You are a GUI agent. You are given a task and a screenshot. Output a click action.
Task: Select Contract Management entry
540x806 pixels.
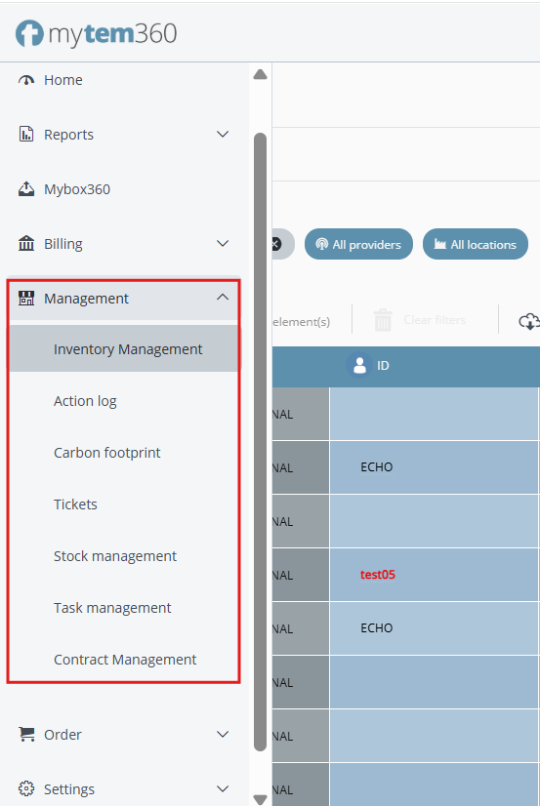[x=124, y=660]
